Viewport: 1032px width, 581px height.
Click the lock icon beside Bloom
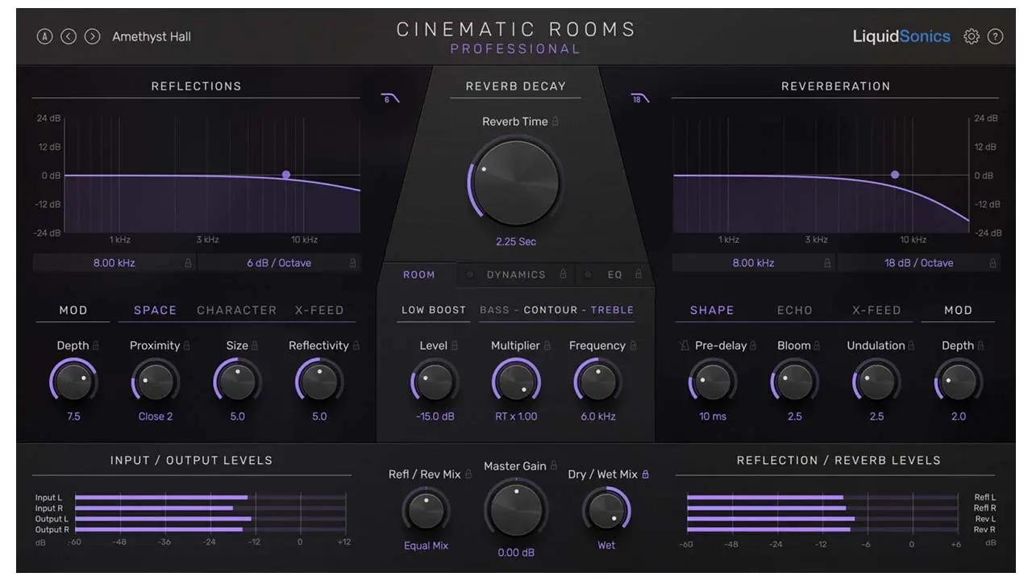(x=818, y=345)
